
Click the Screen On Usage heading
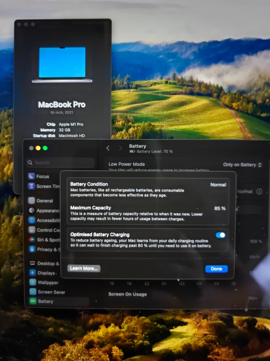(x=128, y=294)
